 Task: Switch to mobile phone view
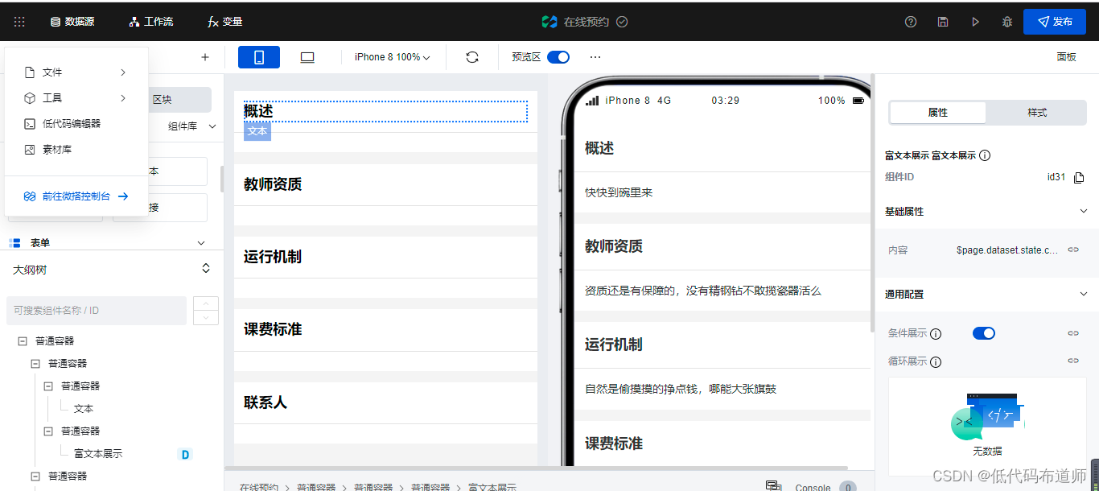pos(259,57)
